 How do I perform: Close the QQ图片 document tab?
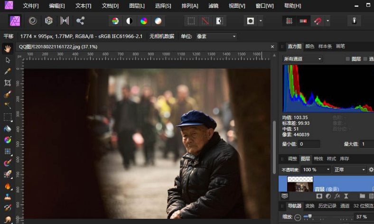[x=272, y=47]
